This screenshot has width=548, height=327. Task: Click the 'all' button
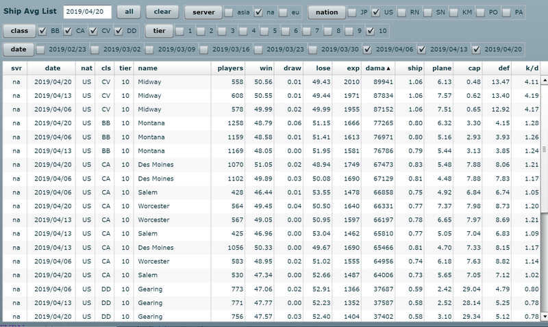tap(129, 12)
